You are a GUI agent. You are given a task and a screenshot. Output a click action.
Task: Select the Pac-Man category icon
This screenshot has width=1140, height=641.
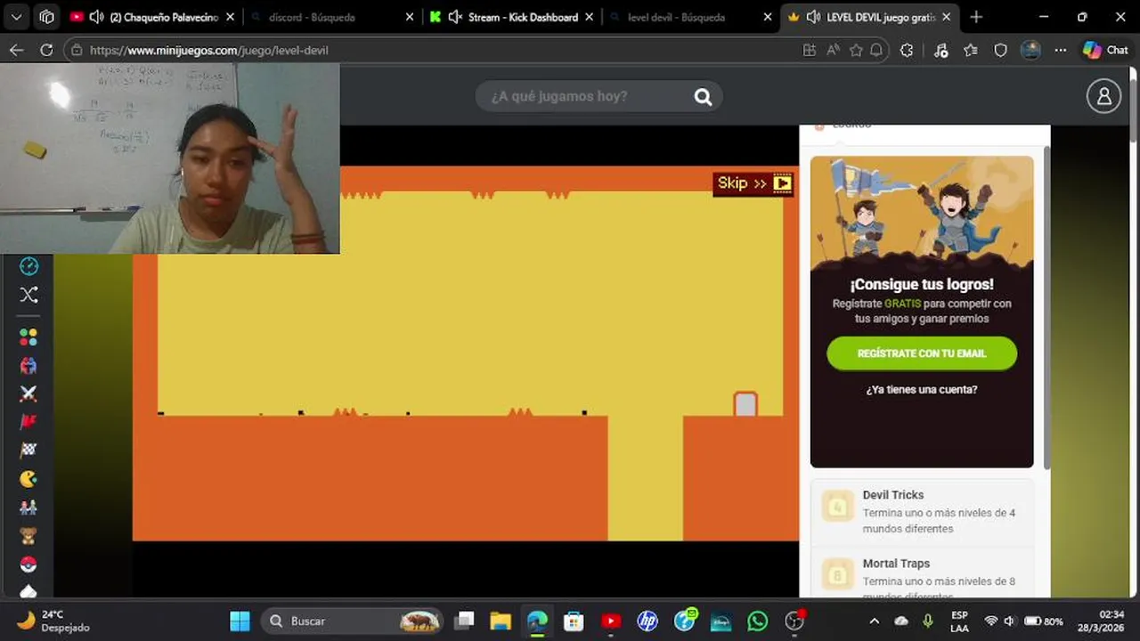(x=28, y=479)
